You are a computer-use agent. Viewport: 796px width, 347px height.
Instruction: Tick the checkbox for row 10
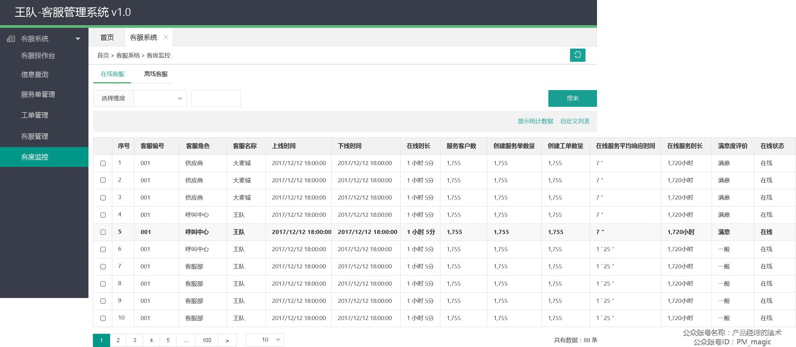click(x=103, y=318)
